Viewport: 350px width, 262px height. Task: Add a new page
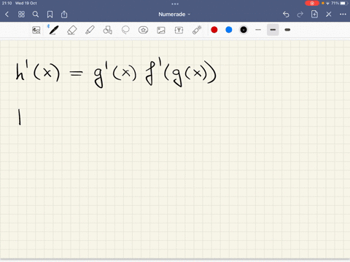tap(314, 14)
